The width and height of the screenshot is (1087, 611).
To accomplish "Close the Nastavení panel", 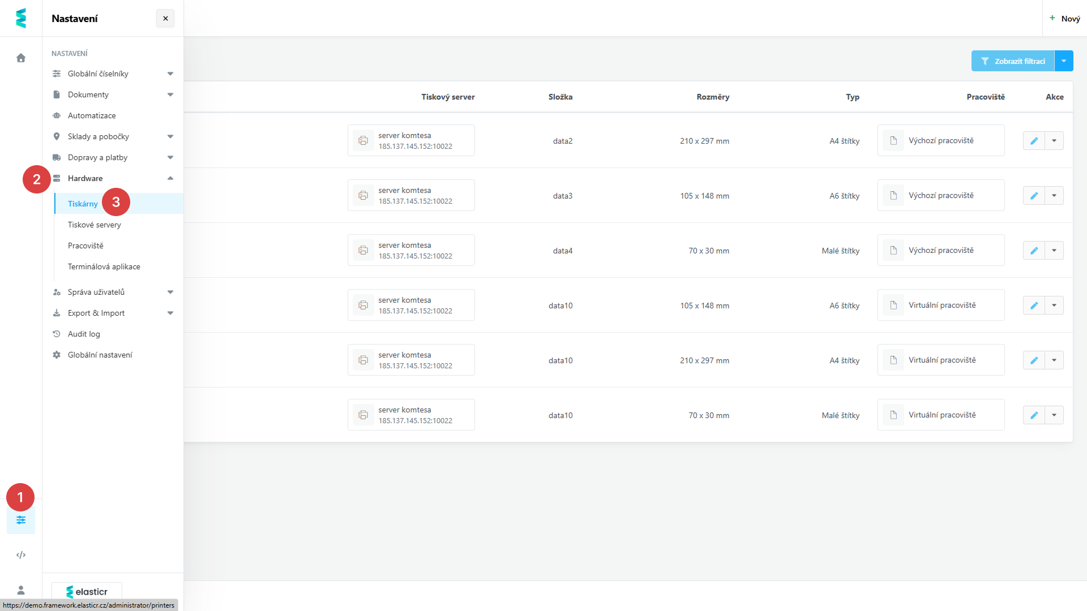I will [165, 19].
